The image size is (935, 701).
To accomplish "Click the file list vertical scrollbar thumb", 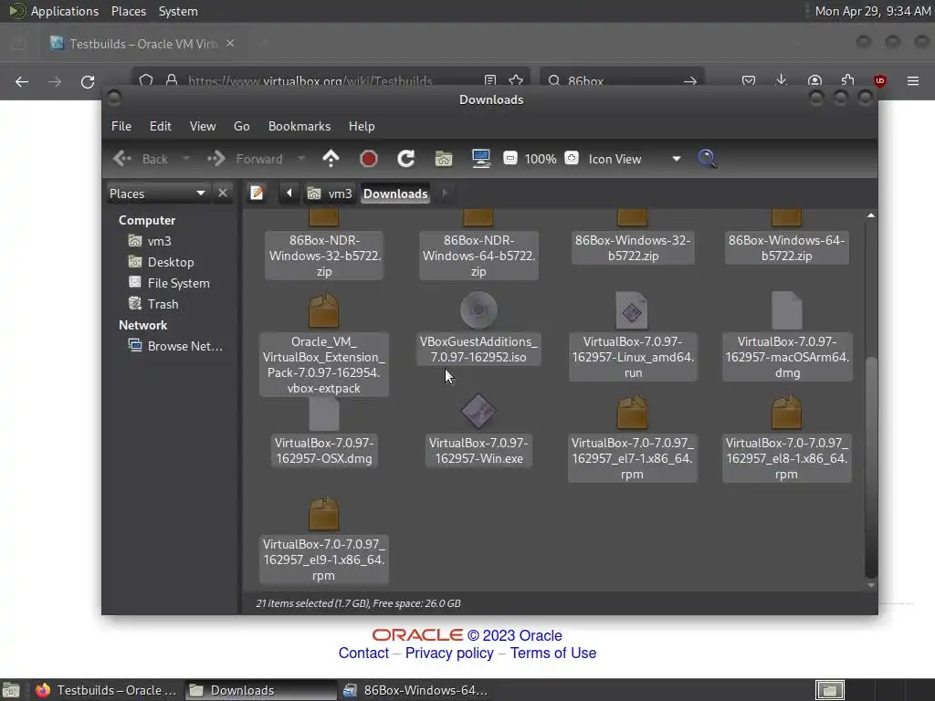I will coord(871,467).
